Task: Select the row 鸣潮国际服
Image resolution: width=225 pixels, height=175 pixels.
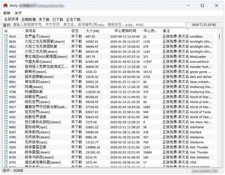Action: pyautogui.click(x=109, y=92)
